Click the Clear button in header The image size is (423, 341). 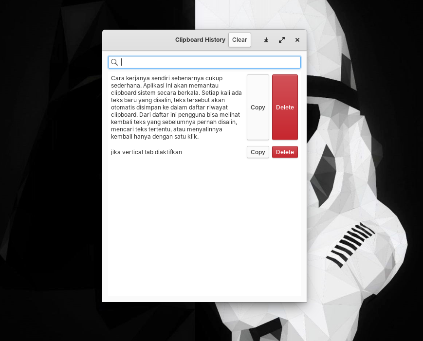[239, 40]
